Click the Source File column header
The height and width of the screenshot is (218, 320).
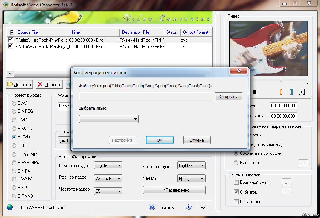point(42,32)
